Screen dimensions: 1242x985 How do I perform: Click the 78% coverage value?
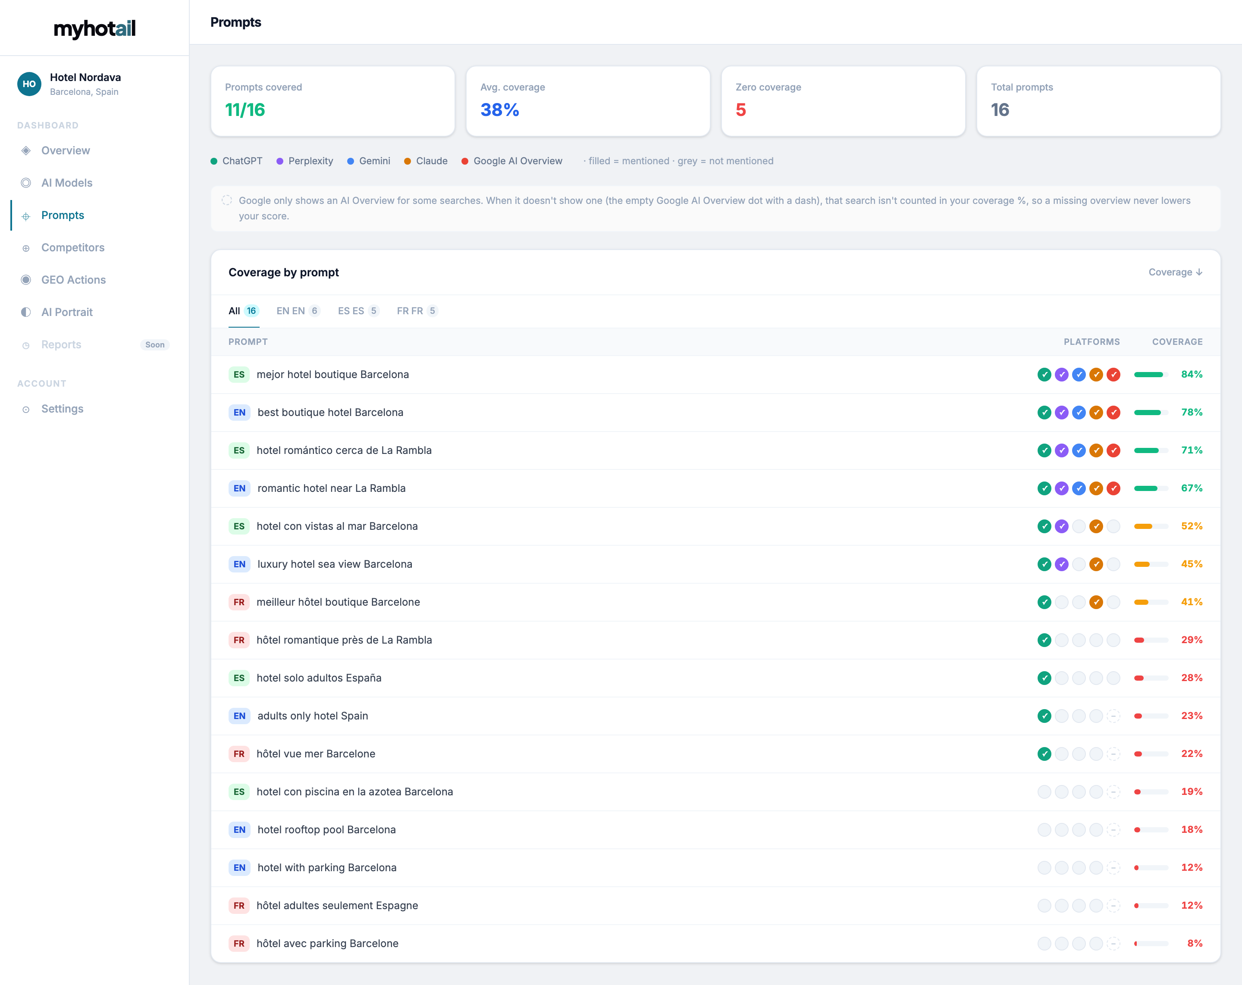click(x=1191, y=413)
